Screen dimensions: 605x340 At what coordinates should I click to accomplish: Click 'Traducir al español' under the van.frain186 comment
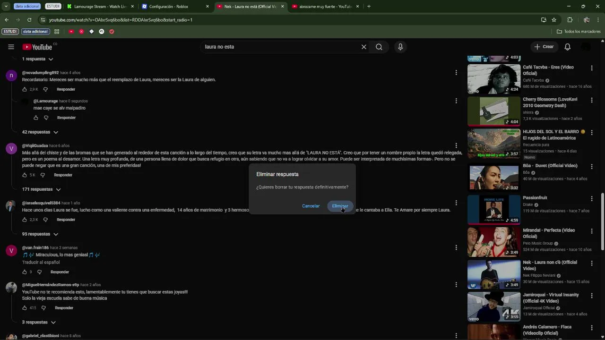point(41,263)
